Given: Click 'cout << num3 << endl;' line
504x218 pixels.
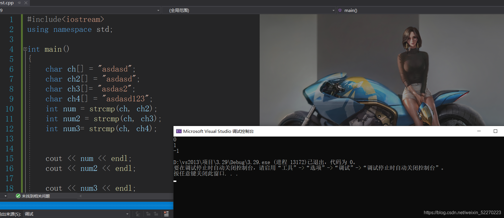Looking at the screenshot, I should point(91,188).
